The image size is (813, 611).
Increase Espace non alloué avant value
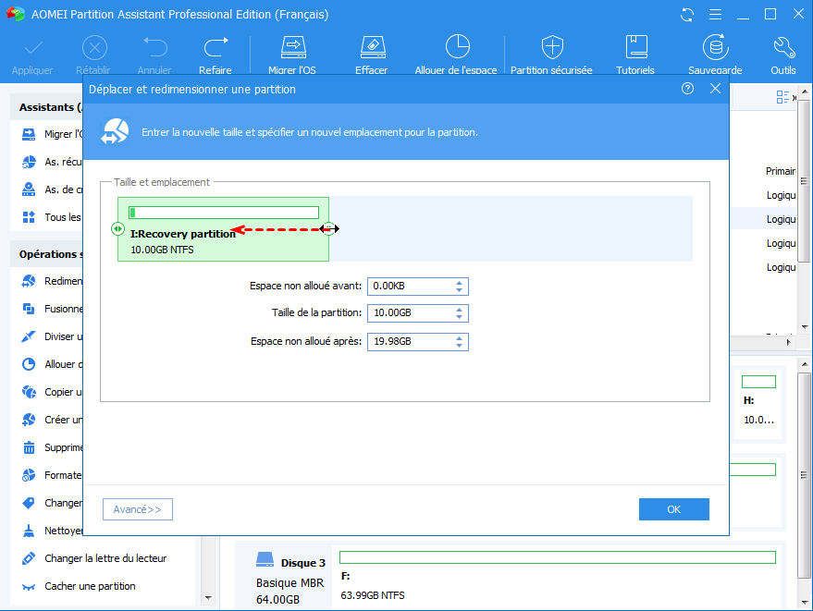459,283
